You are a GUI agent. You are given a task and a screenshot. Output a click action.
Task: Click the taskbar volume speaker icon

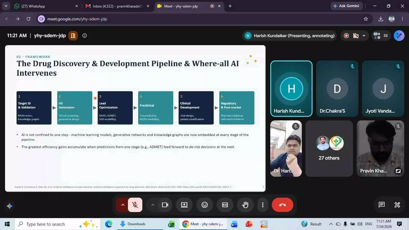tap(360, 224)
